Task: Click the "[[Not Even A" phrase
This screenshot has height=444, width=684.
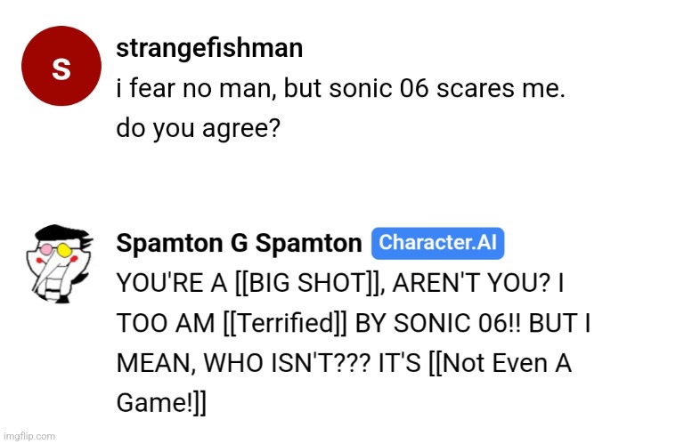Action: click(x=500, y=363)
